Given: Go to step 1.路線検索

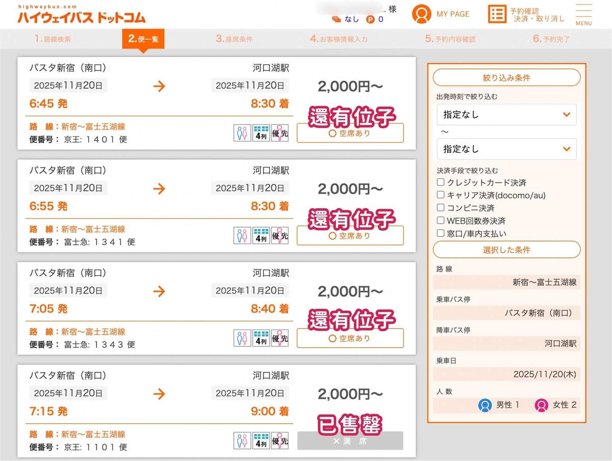Looking at the screenshot, I should (x=53, y=39).
